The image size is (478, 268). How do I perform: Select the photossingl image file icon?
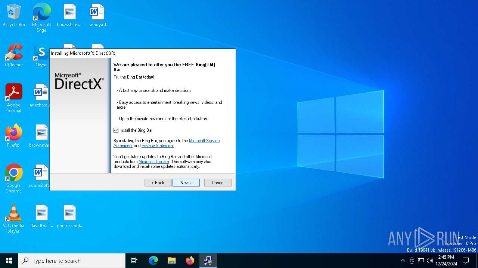(x=70, y=217)
